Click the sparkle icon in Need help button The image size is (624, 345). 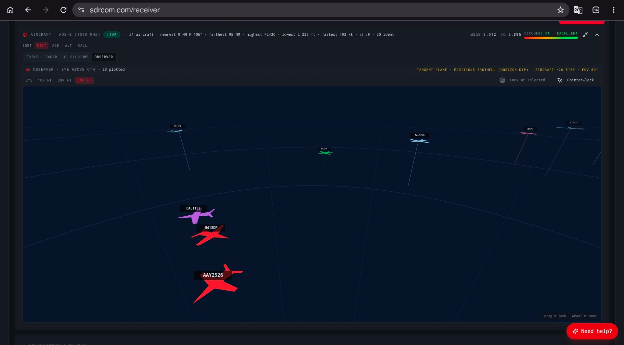click(575, 331)
